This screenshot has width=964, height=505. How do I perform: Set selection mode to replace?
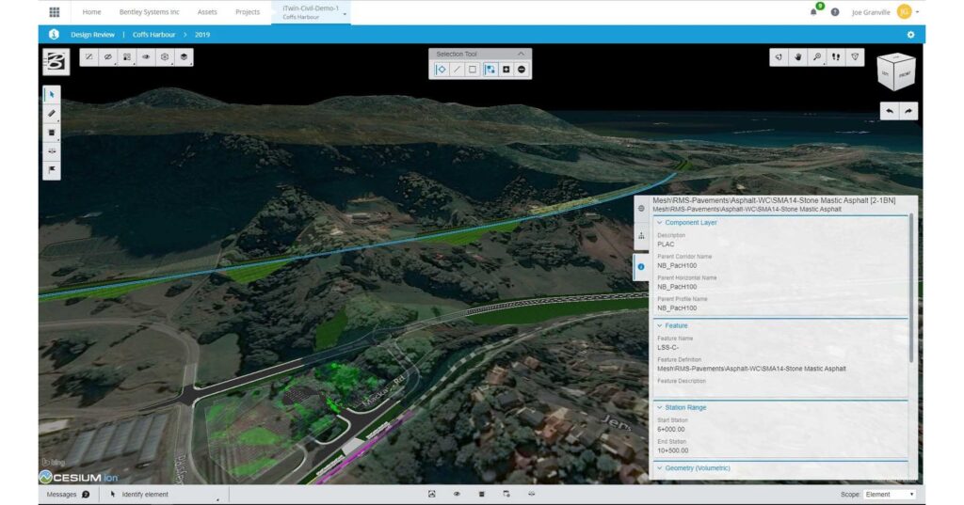[x=490, y=70]
